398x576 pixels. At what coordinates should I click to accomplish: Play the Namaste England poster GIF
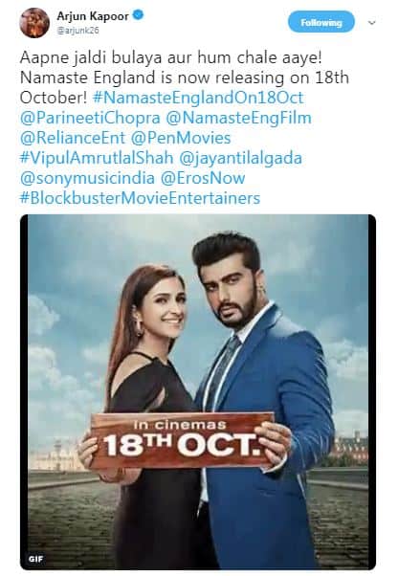click(198, 391)
